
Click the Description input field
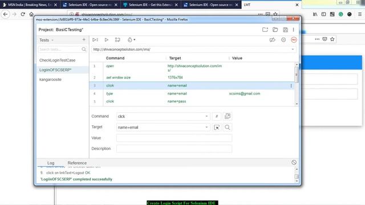[x=174, y=149]
